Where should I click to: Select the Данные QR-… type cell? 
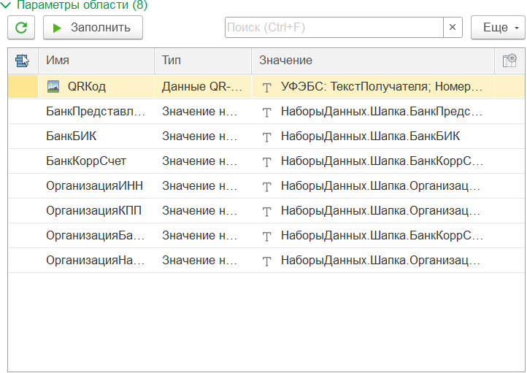click(x=203, y=87)
